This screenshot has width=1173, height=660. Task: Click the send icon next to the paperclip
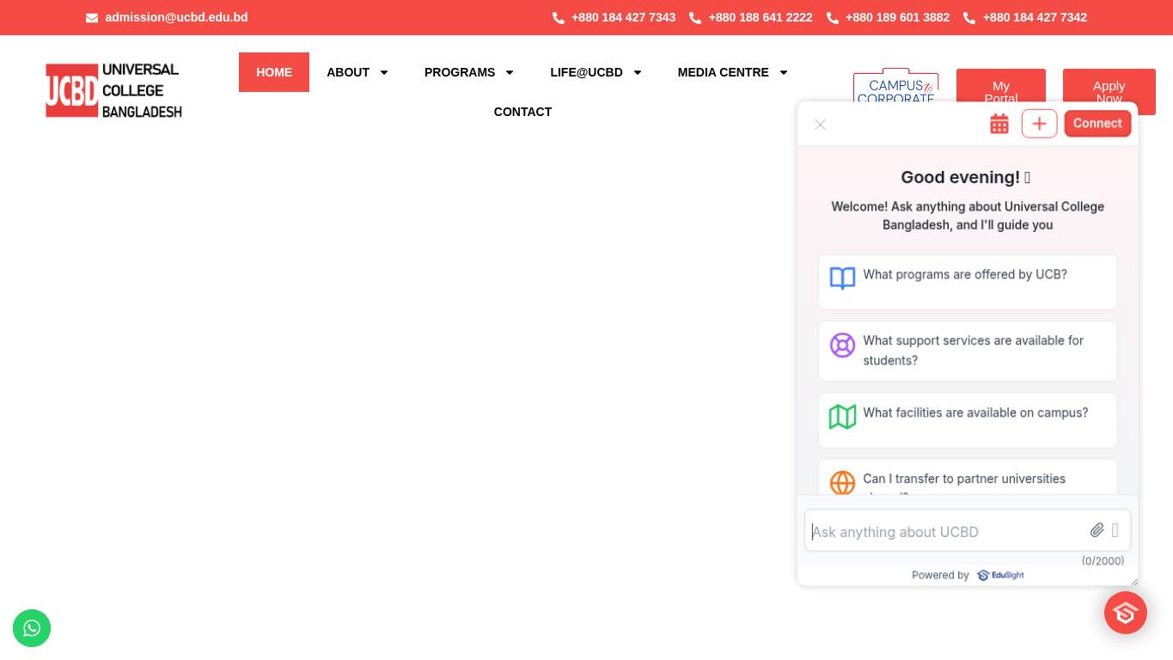(x=1115, y=530)
